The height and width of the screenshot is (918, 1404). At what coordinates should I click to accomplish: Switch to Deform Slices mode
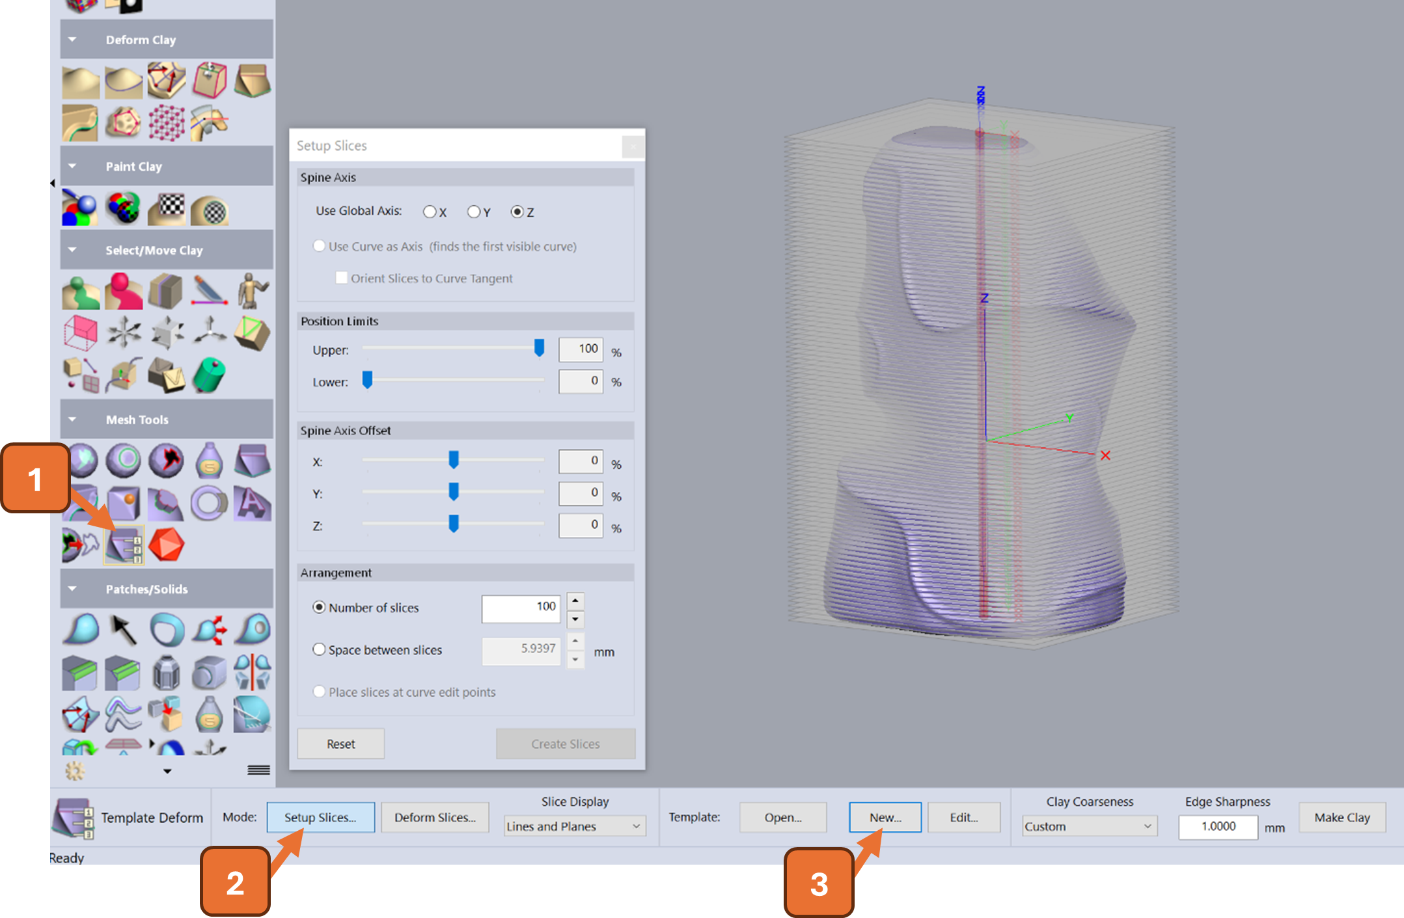tap(435, 817)
